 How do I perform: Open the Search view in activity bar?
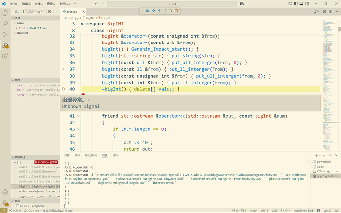click(x=5, y=24)
